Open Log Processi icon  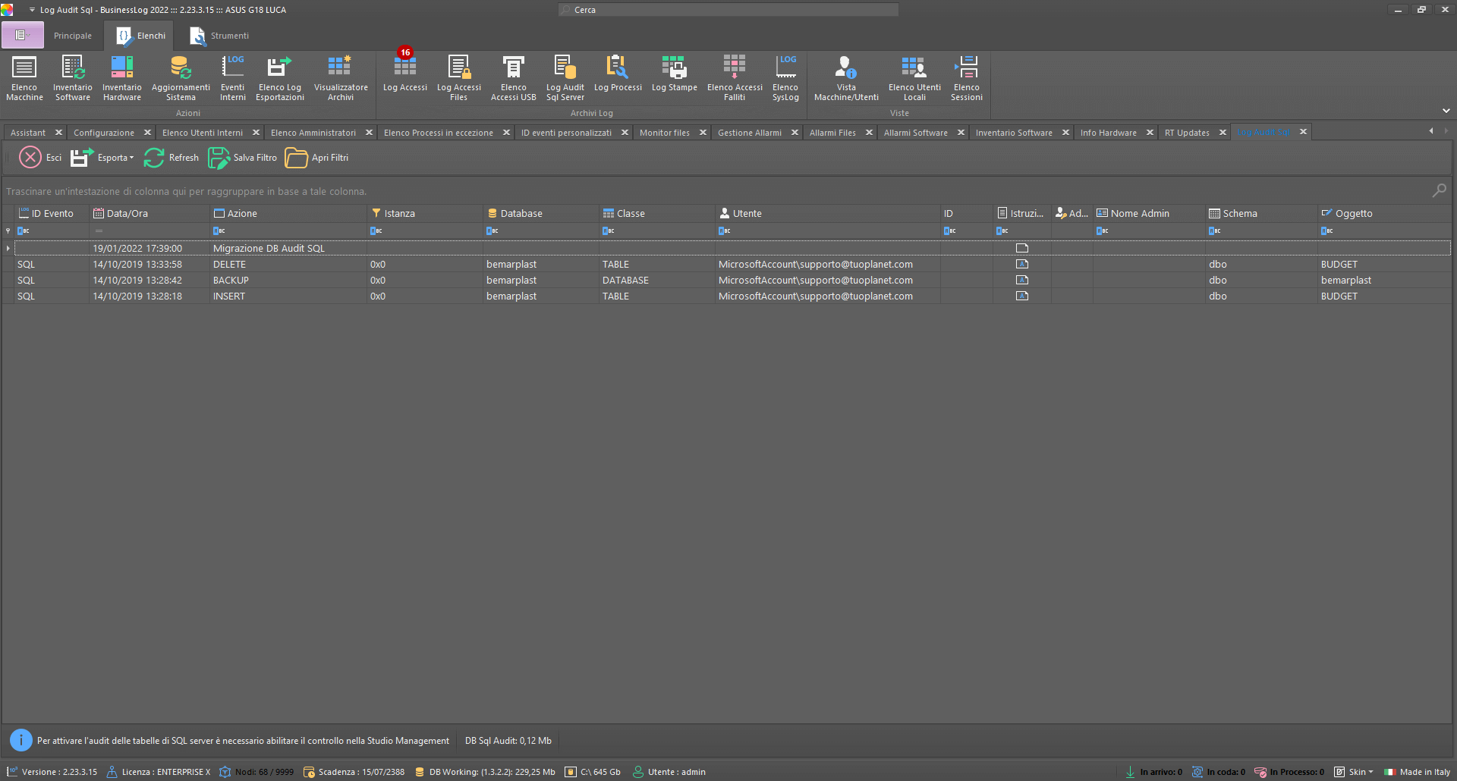point(618,74)
